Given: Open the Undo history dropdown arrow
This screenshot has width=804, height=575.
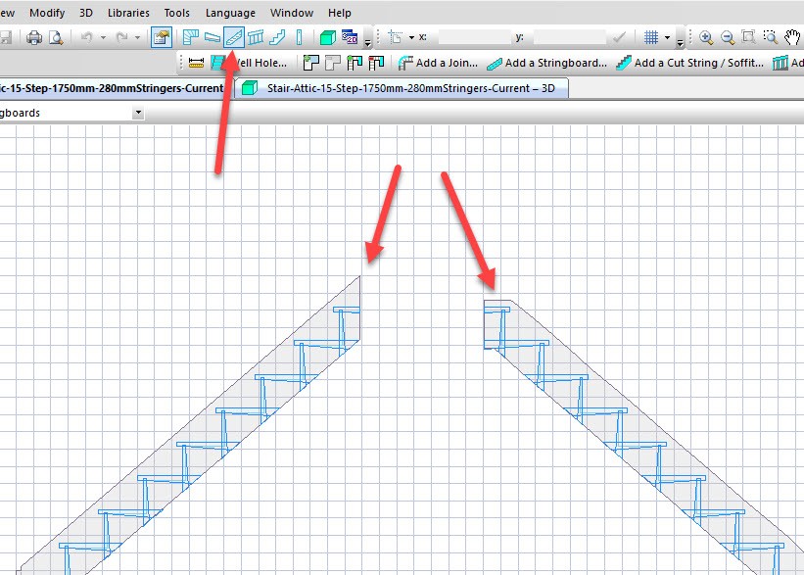Looking at the screenshot, I should [x=103, y=37].
